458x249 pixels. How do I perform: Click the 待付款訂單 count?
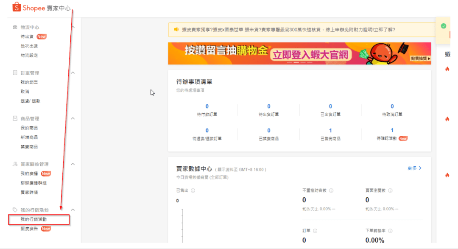pos(207,106)
